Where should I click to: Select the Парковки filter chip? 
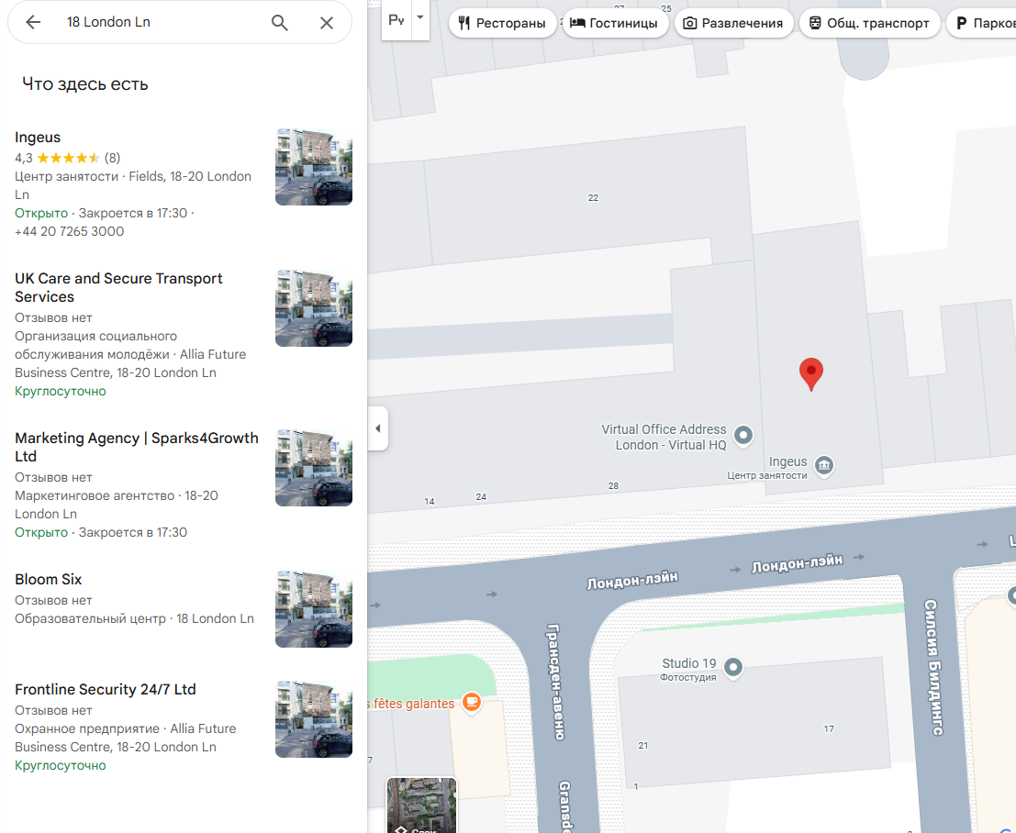click(982, 23)
